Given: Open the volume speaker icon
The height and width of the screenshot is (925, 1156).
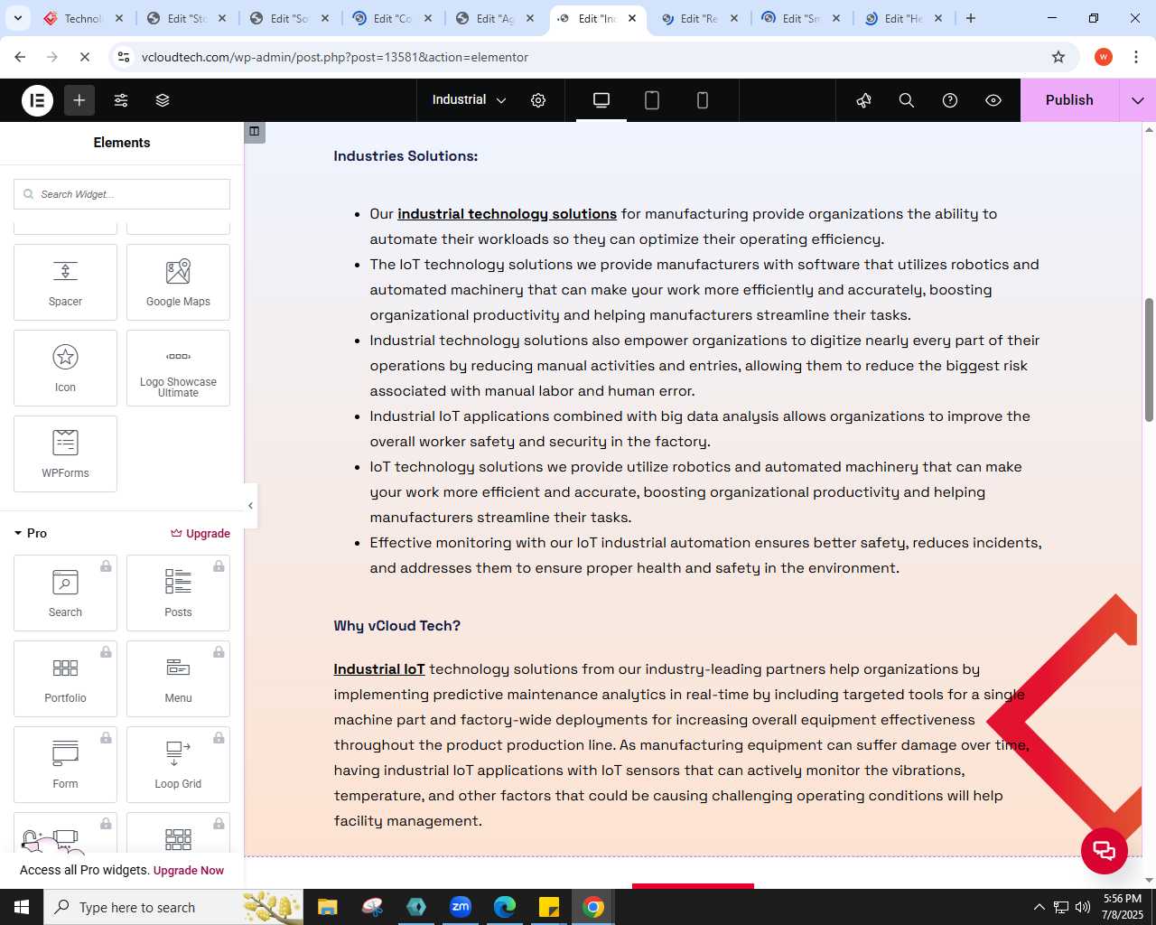Looking at the screenshot, I should tap(1083, 907).
